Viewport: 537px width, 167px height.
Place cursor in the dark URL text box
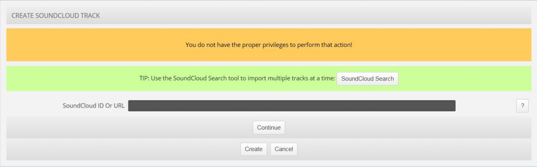tap(292, 106)
